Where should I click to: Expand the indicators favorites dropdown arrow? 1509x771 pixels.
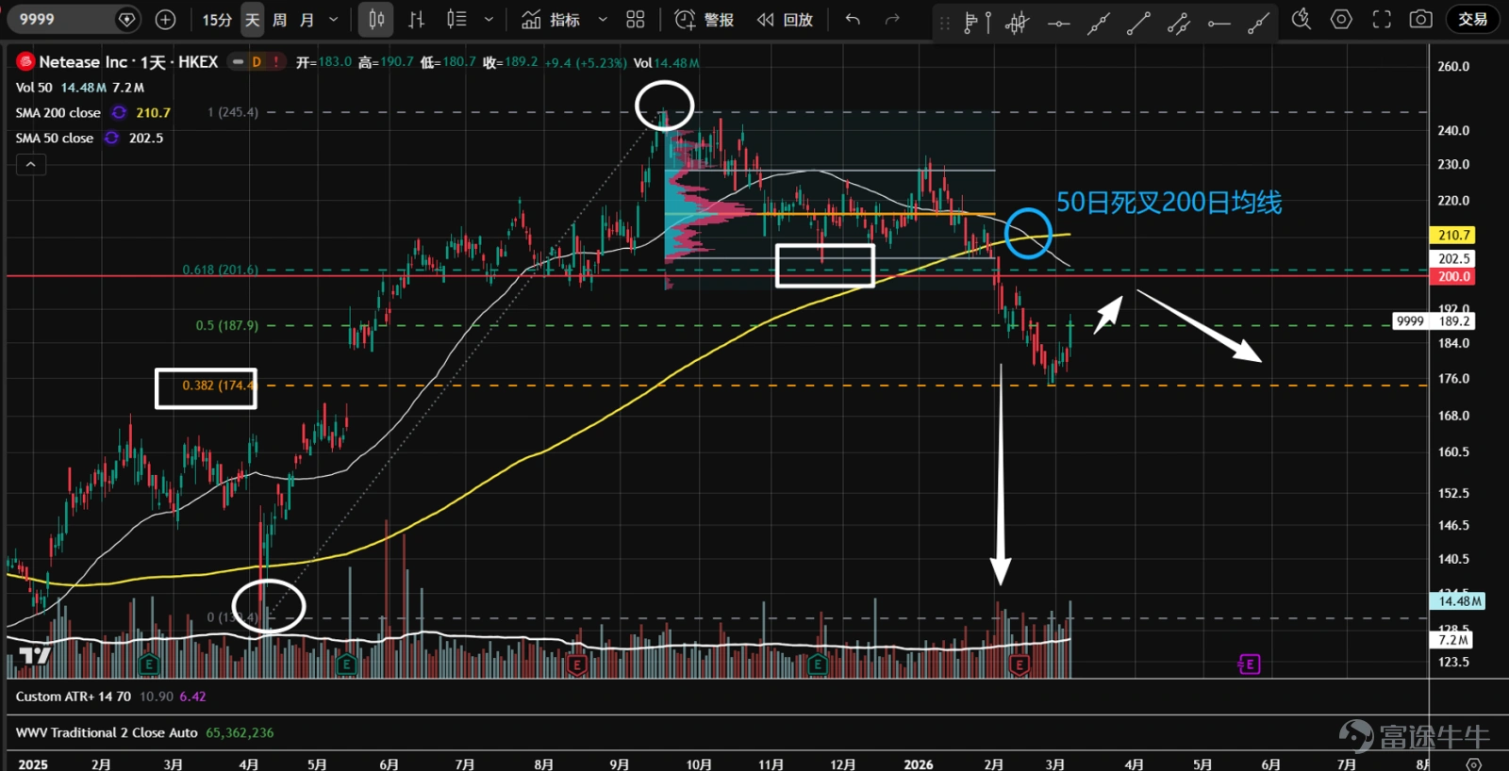[603, 19]
